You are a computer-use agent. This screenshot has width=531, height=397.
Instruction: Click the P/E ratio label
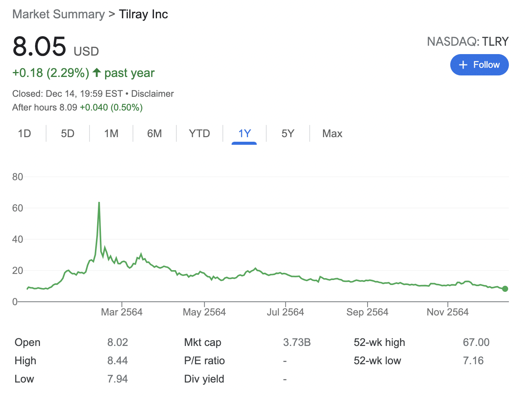[x=205, y=361]
